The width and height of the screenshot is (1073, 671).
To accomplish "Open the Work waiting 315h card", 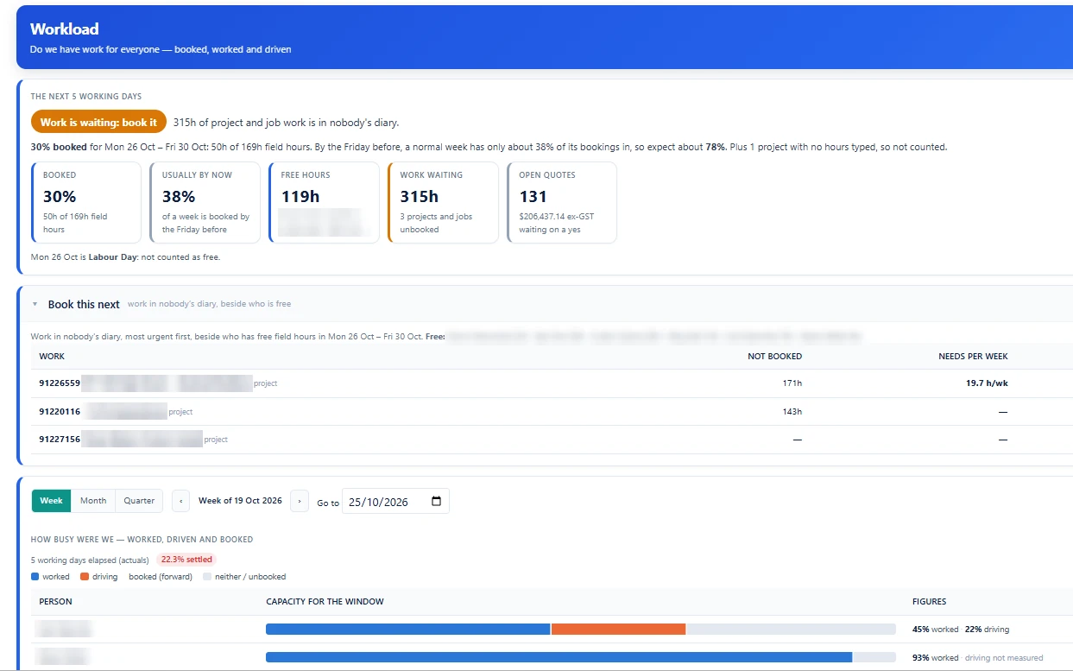I will pyautogui.click(x=444, y=203).
